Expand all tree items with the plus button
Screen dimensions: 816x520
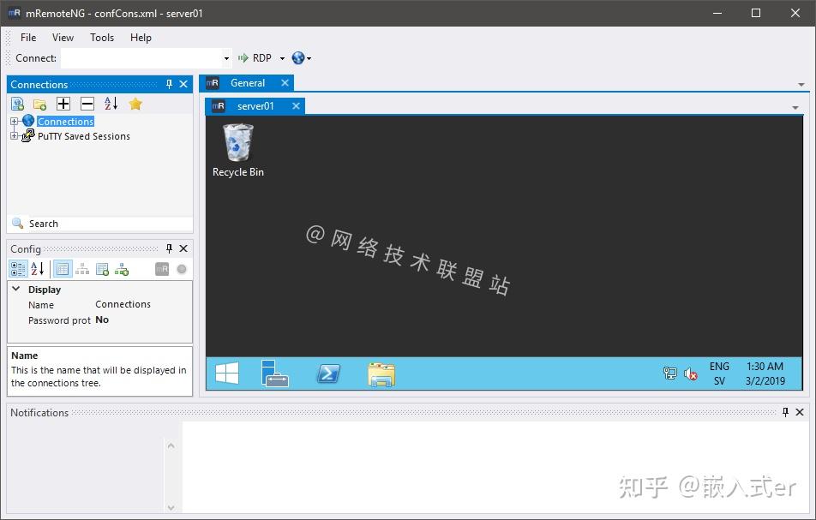tap(63, 103)
